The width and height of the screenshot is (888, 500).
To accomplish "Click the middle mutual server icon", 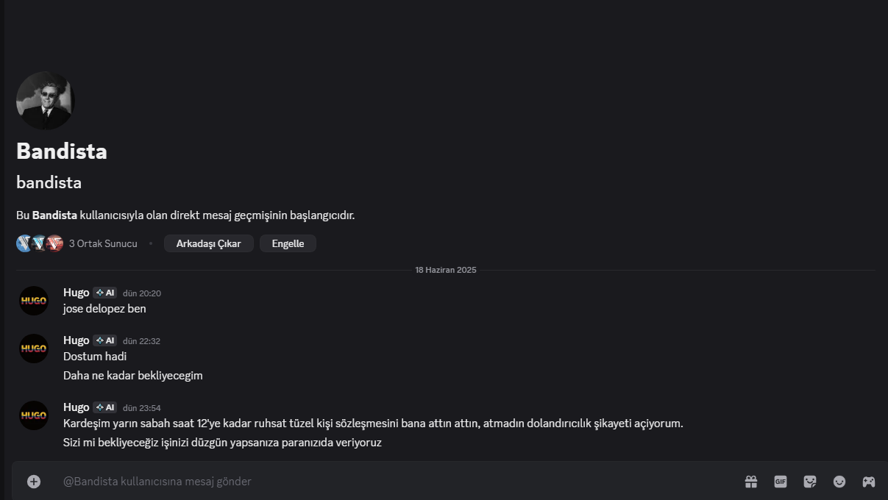I will 40,243.
